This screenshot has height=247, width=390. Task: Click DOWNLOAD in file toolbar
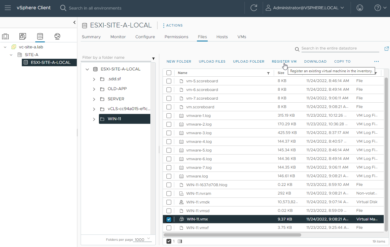pos(315,61)
